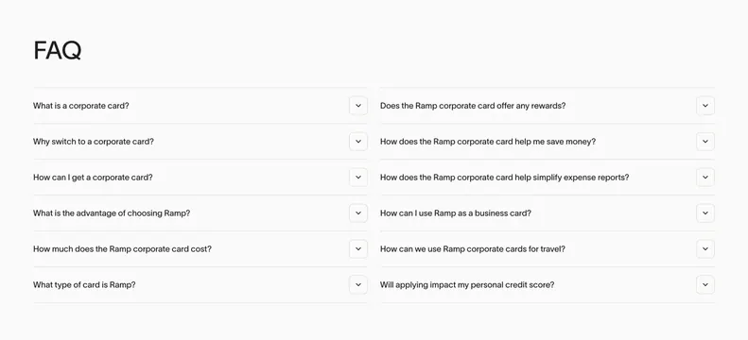
Task: Open the chevron beside the 'help me save money' question
Action: point(705,142)
